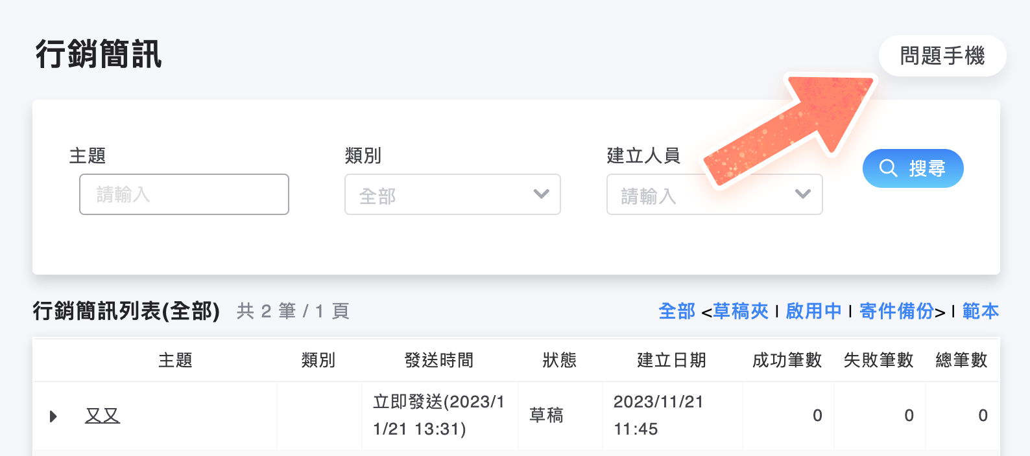Viewport: 1030px width, 456px height.
Task: Click the 建立日期 column header
Action: tap(671, 360)
